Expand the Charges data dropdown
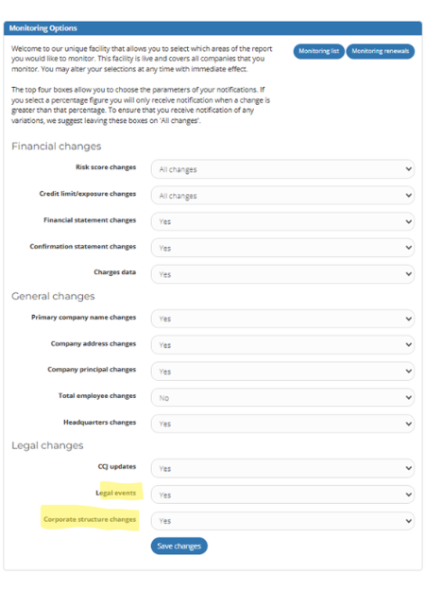426x591 pixels. coord(282,274)
